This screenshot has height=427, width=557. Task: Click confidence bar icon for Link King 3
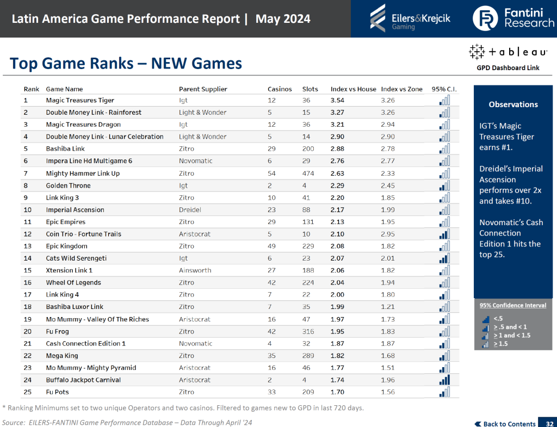pos(444,197)
